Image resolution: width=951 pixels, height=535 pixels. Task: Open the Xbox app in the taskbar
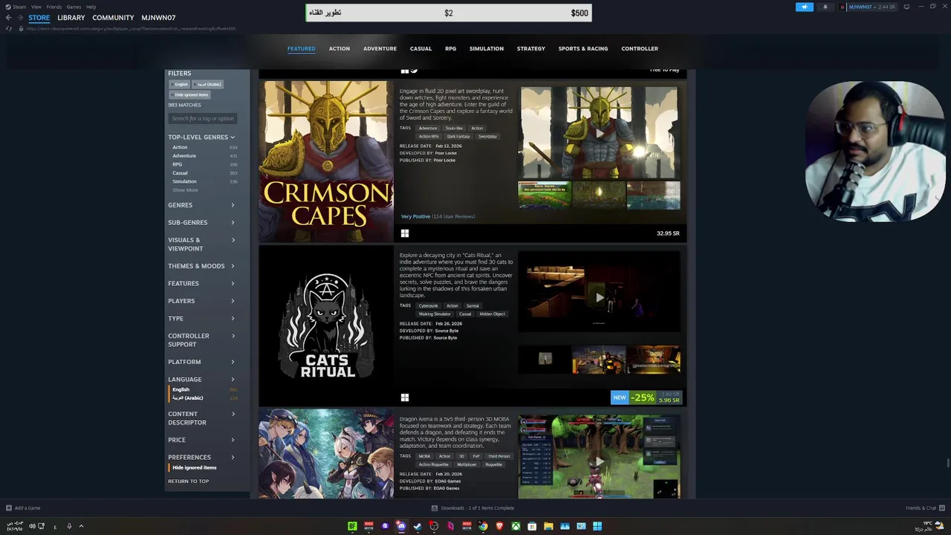pos(516,526)
